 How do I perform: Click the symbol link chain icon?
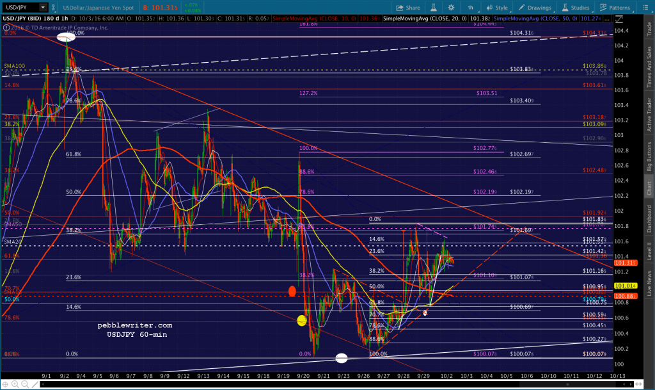[x=53, y=8]
